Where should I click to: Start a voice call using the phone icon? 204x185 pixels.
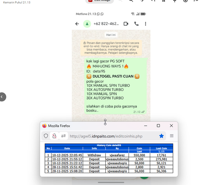136,24
